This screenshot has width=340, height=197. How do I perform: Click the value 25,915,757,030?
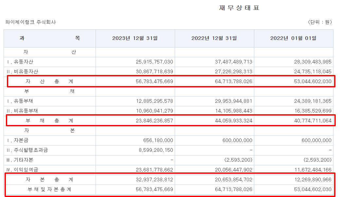click(154, 62)
